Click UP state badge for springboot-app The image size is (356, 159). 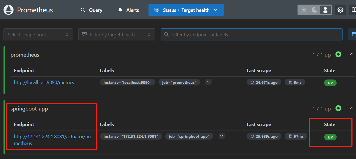click(330, 137)
